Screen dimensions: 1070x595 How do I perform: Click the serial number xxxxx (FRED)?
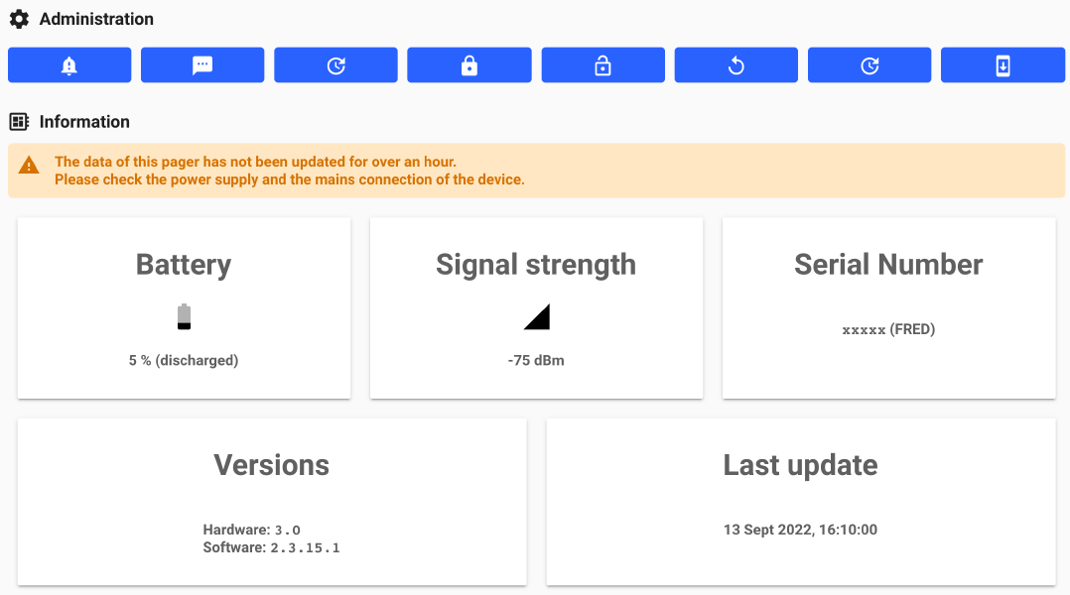[x=888, y=329]
